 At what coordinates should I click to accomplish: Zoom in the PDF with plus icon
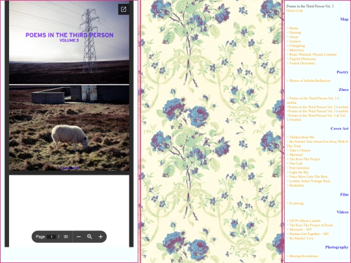tap(101, 236)
